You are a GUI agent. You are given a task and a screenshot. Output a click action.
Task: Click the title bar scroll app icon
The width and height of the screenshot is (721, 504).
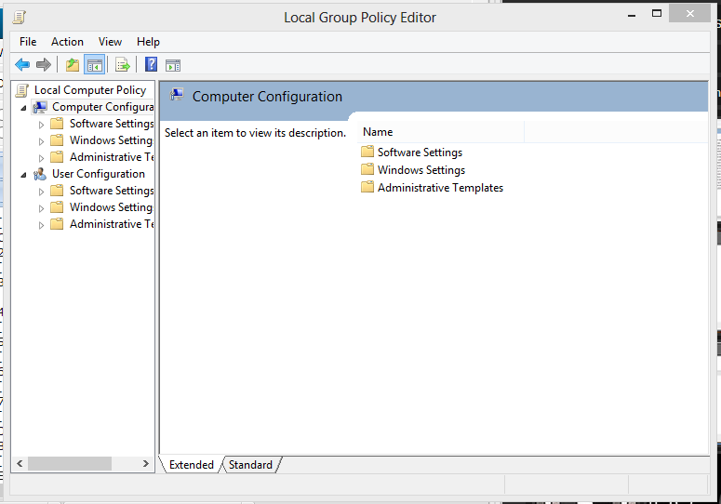tap(20, 18)
